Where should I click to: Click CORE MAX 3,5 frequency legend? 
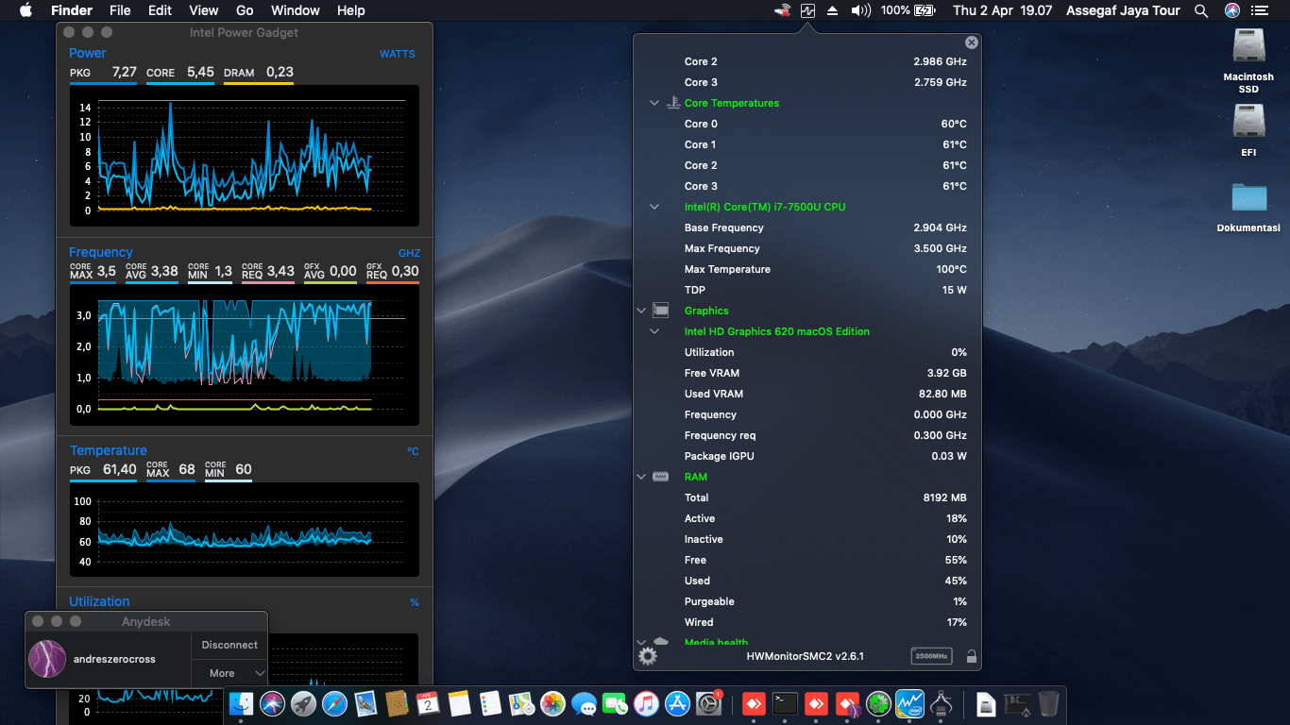click(x=93, y=272)
